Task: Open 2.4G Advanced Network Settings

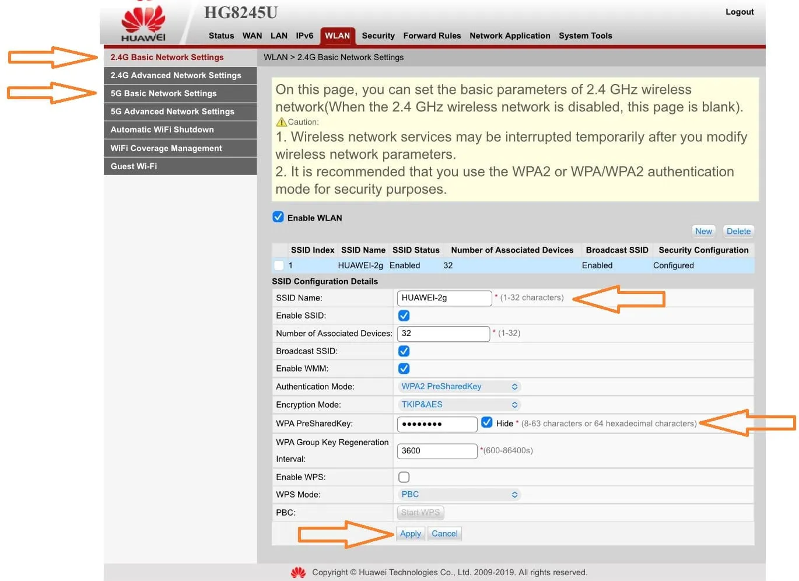Action: (x=180, y=75)
